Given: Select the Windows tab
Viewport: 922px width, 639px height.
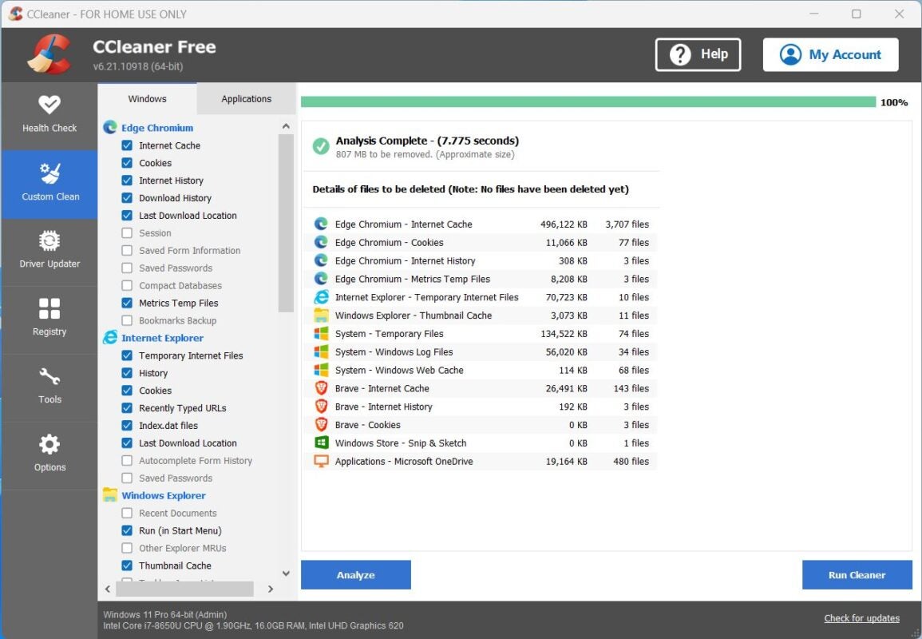Looking at the screenshot, I should click(148, 99).
